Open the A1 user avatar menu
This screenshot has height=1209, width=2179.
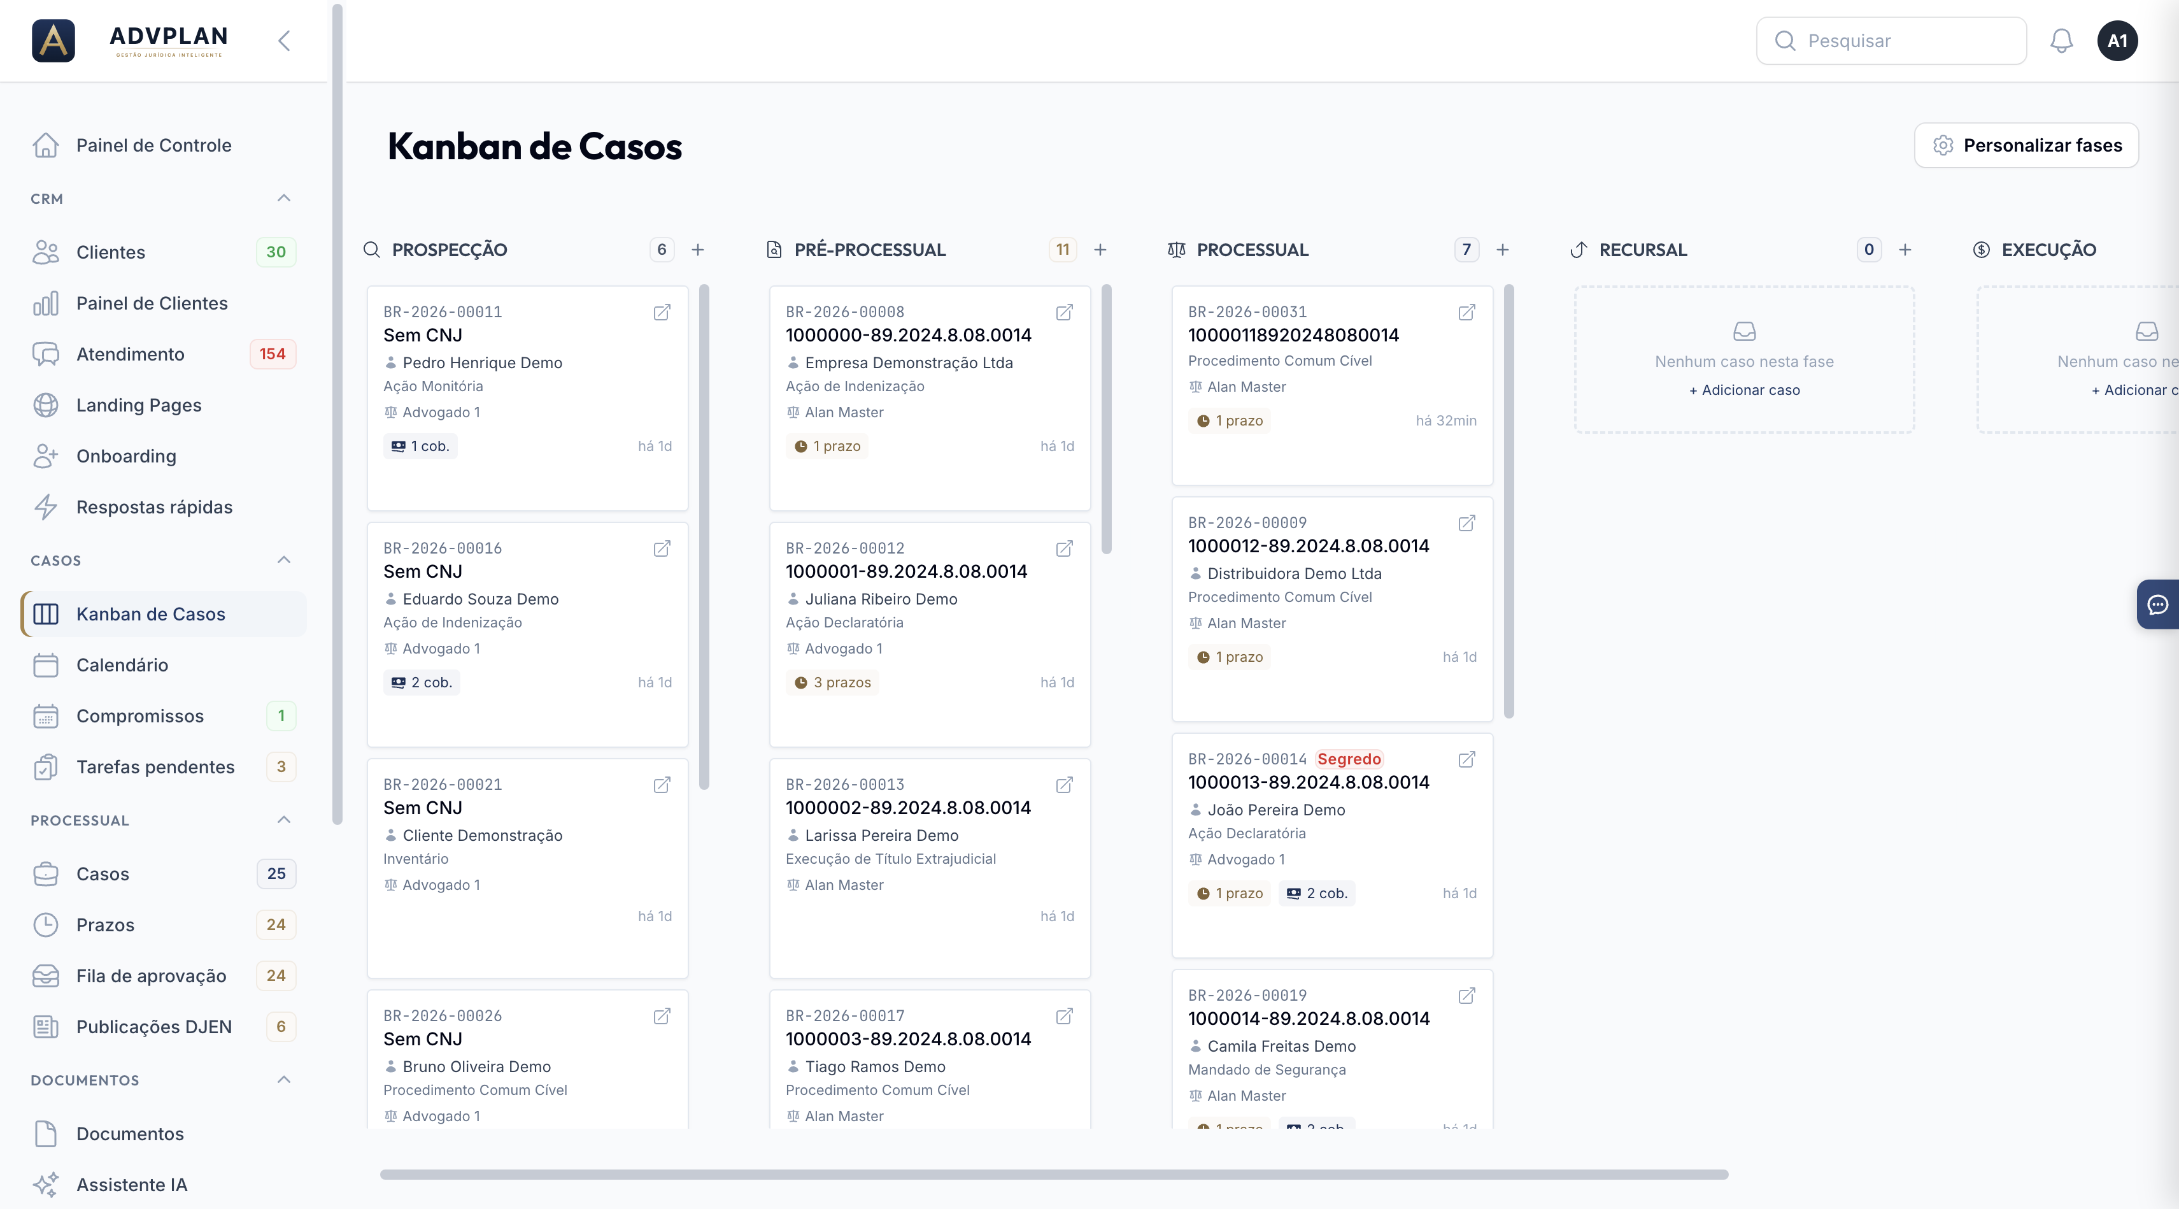click(2117, 41)
